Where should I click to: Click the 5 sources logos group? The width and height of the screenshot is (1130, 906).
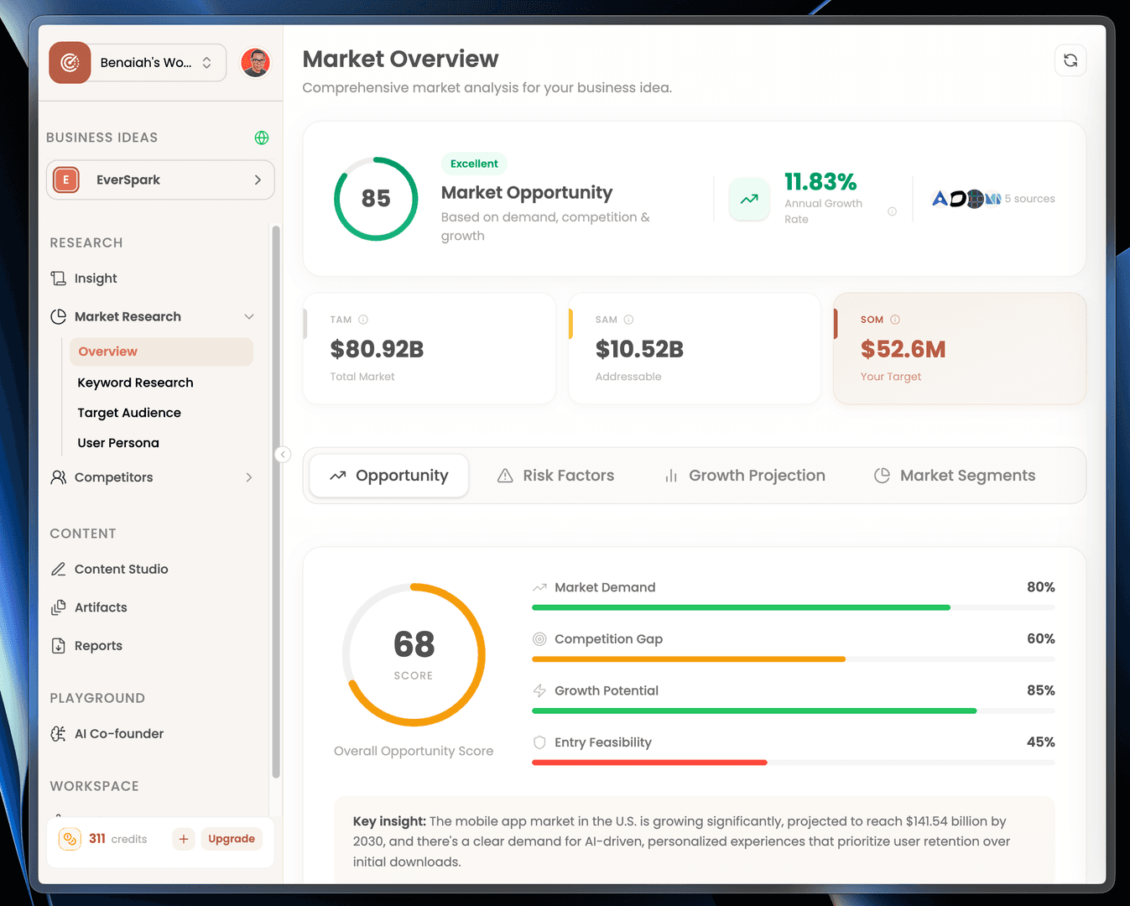coord(993,199)
